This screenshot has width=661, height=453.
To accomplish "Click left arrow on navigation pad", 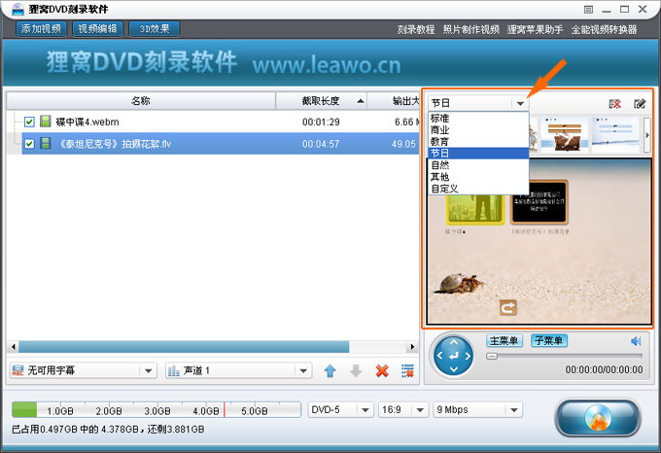I will click(x=439, y=356).
